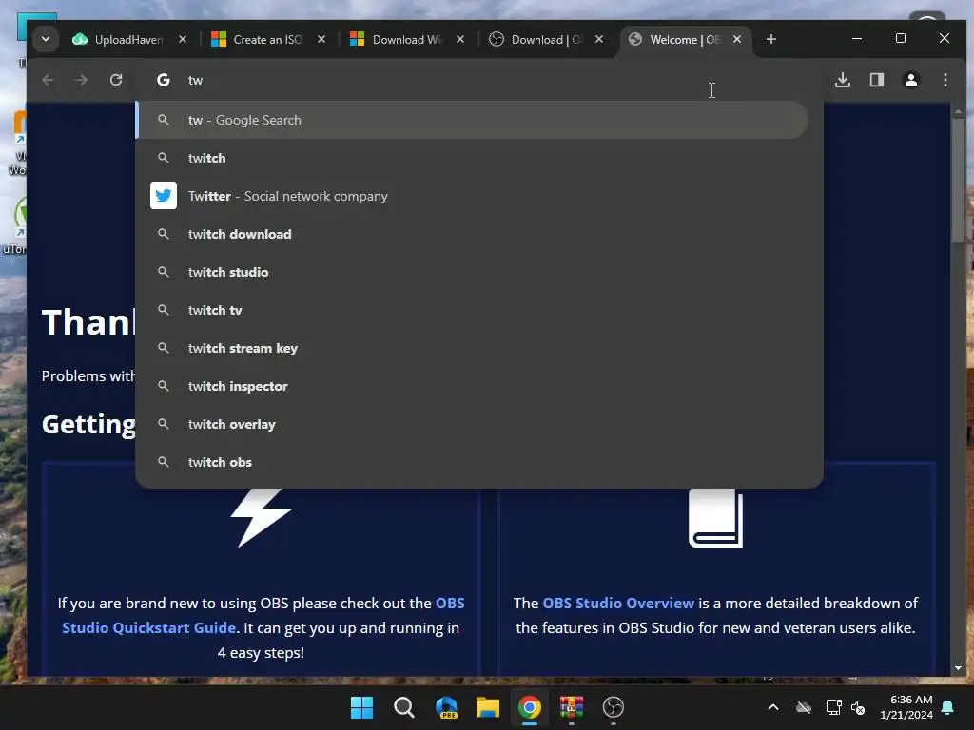
Task: Focus the address bar text field
Action: pos(478,80)
